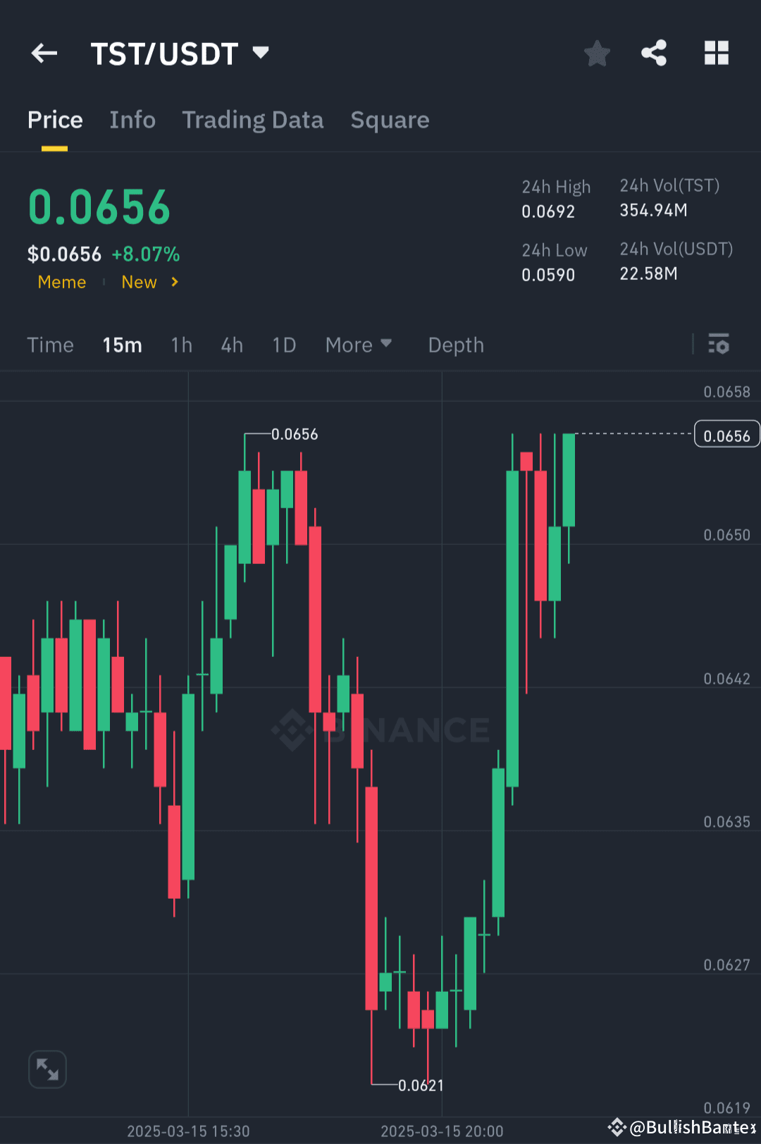Switch to the 1h candlestick timeframe
This screenshot has height=1144, width=761.
(181, 345)
